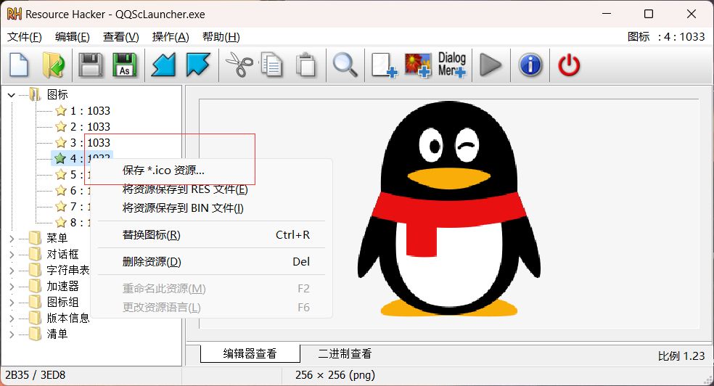The height and width of the screenshot is (386, 714).
Task: Open a file using the folder toolbar icon
Action: click(54, 65)
